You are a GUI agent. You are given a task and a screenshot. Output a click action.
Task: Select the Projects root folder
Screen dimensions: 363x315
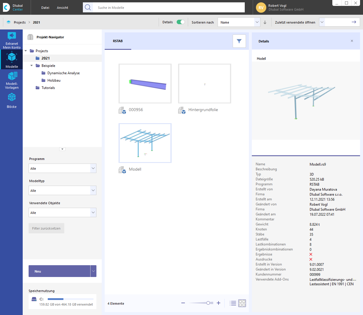tap(42, 51)
